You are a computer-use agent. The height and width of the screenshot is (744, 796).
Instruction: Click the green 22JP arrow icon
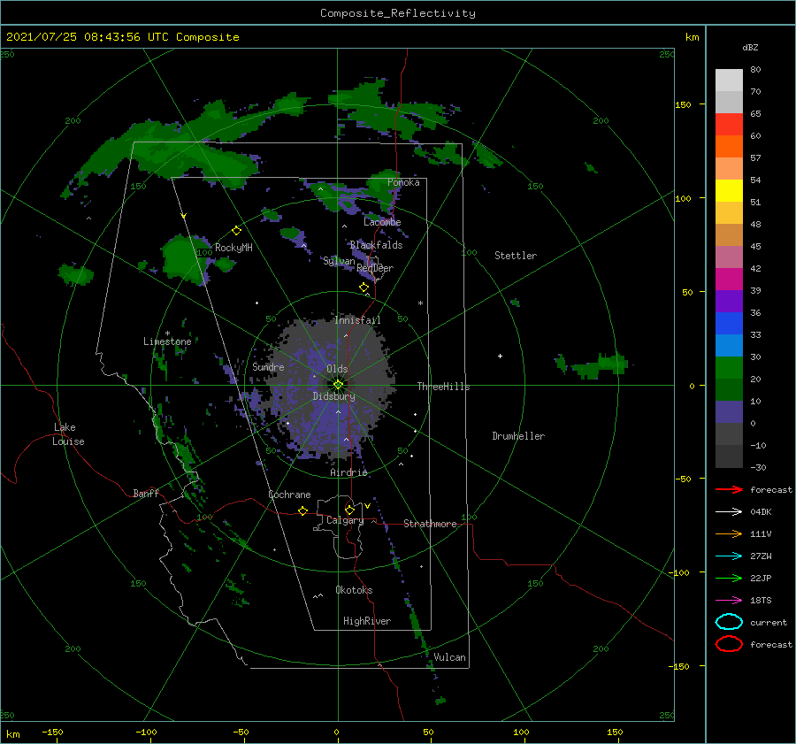(729, 578)
